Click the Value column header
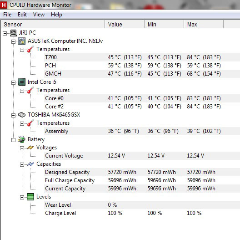Image resolution: width=240 pixels, height=240 pixels. (x=125, y=25)
